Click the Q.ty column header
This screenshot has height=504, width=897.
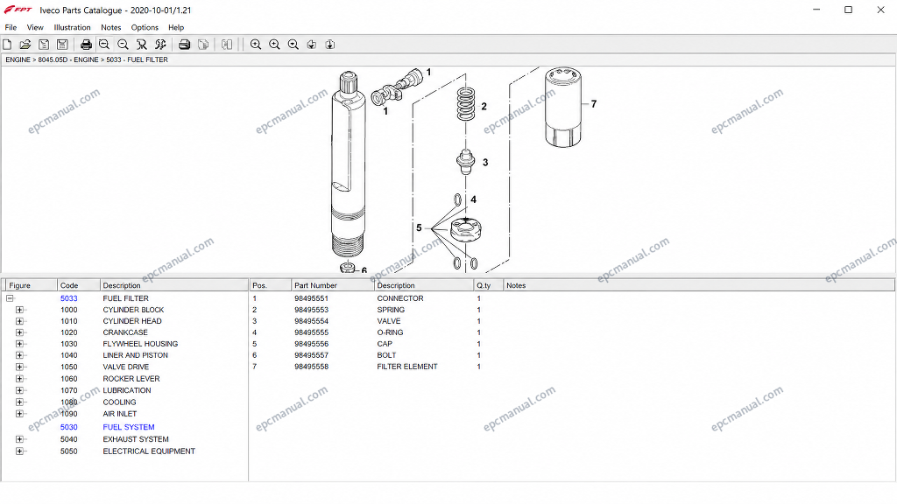[x=489, y=285]
